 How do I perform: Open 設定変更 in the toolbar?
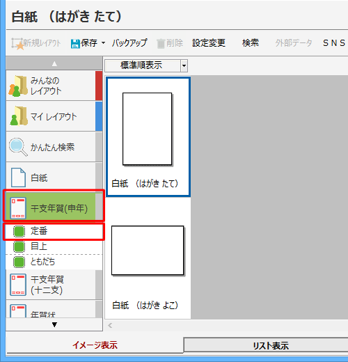pos(209,43)
